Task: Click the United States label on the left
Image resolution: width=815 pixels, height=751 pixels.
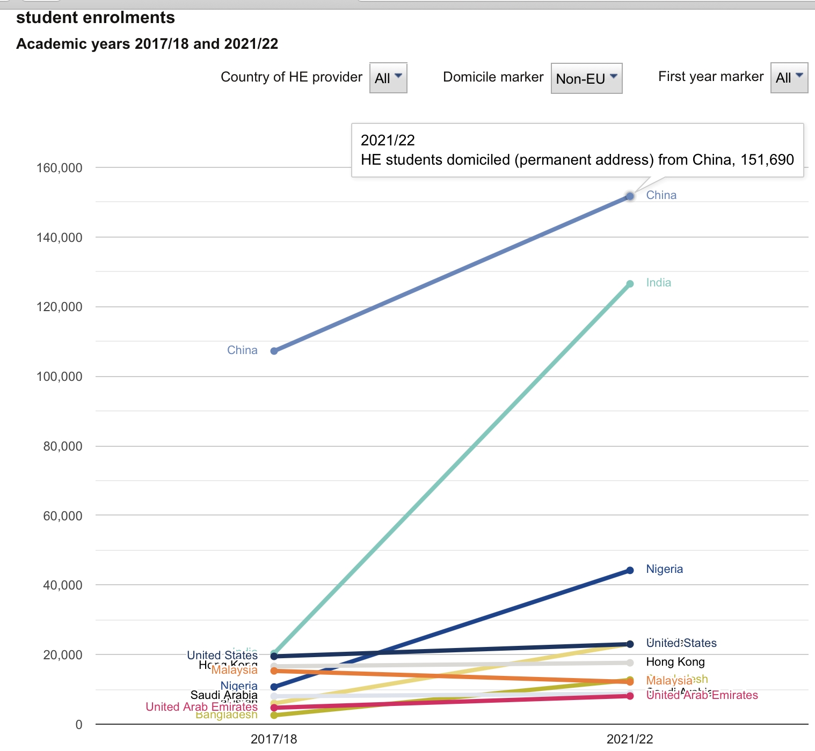Action: point(222,655)
